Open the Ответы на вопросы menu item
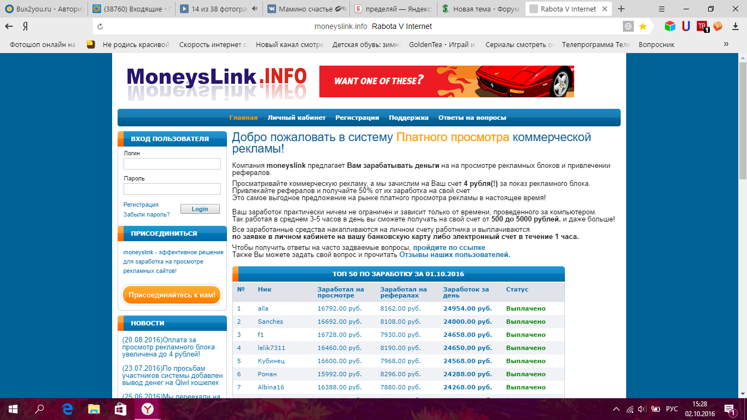The width and height of the screenshot is (747, 420). click(x=472, y=118)
